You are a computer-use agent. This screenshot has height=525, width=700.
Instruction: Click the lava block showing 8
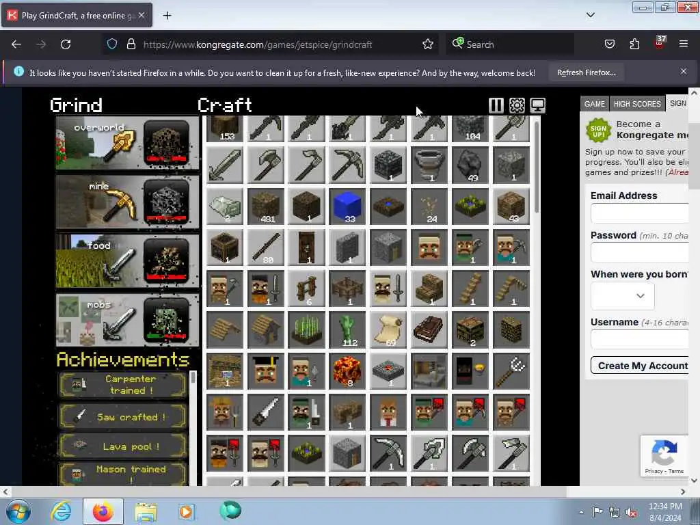click(x=347, y=371)
